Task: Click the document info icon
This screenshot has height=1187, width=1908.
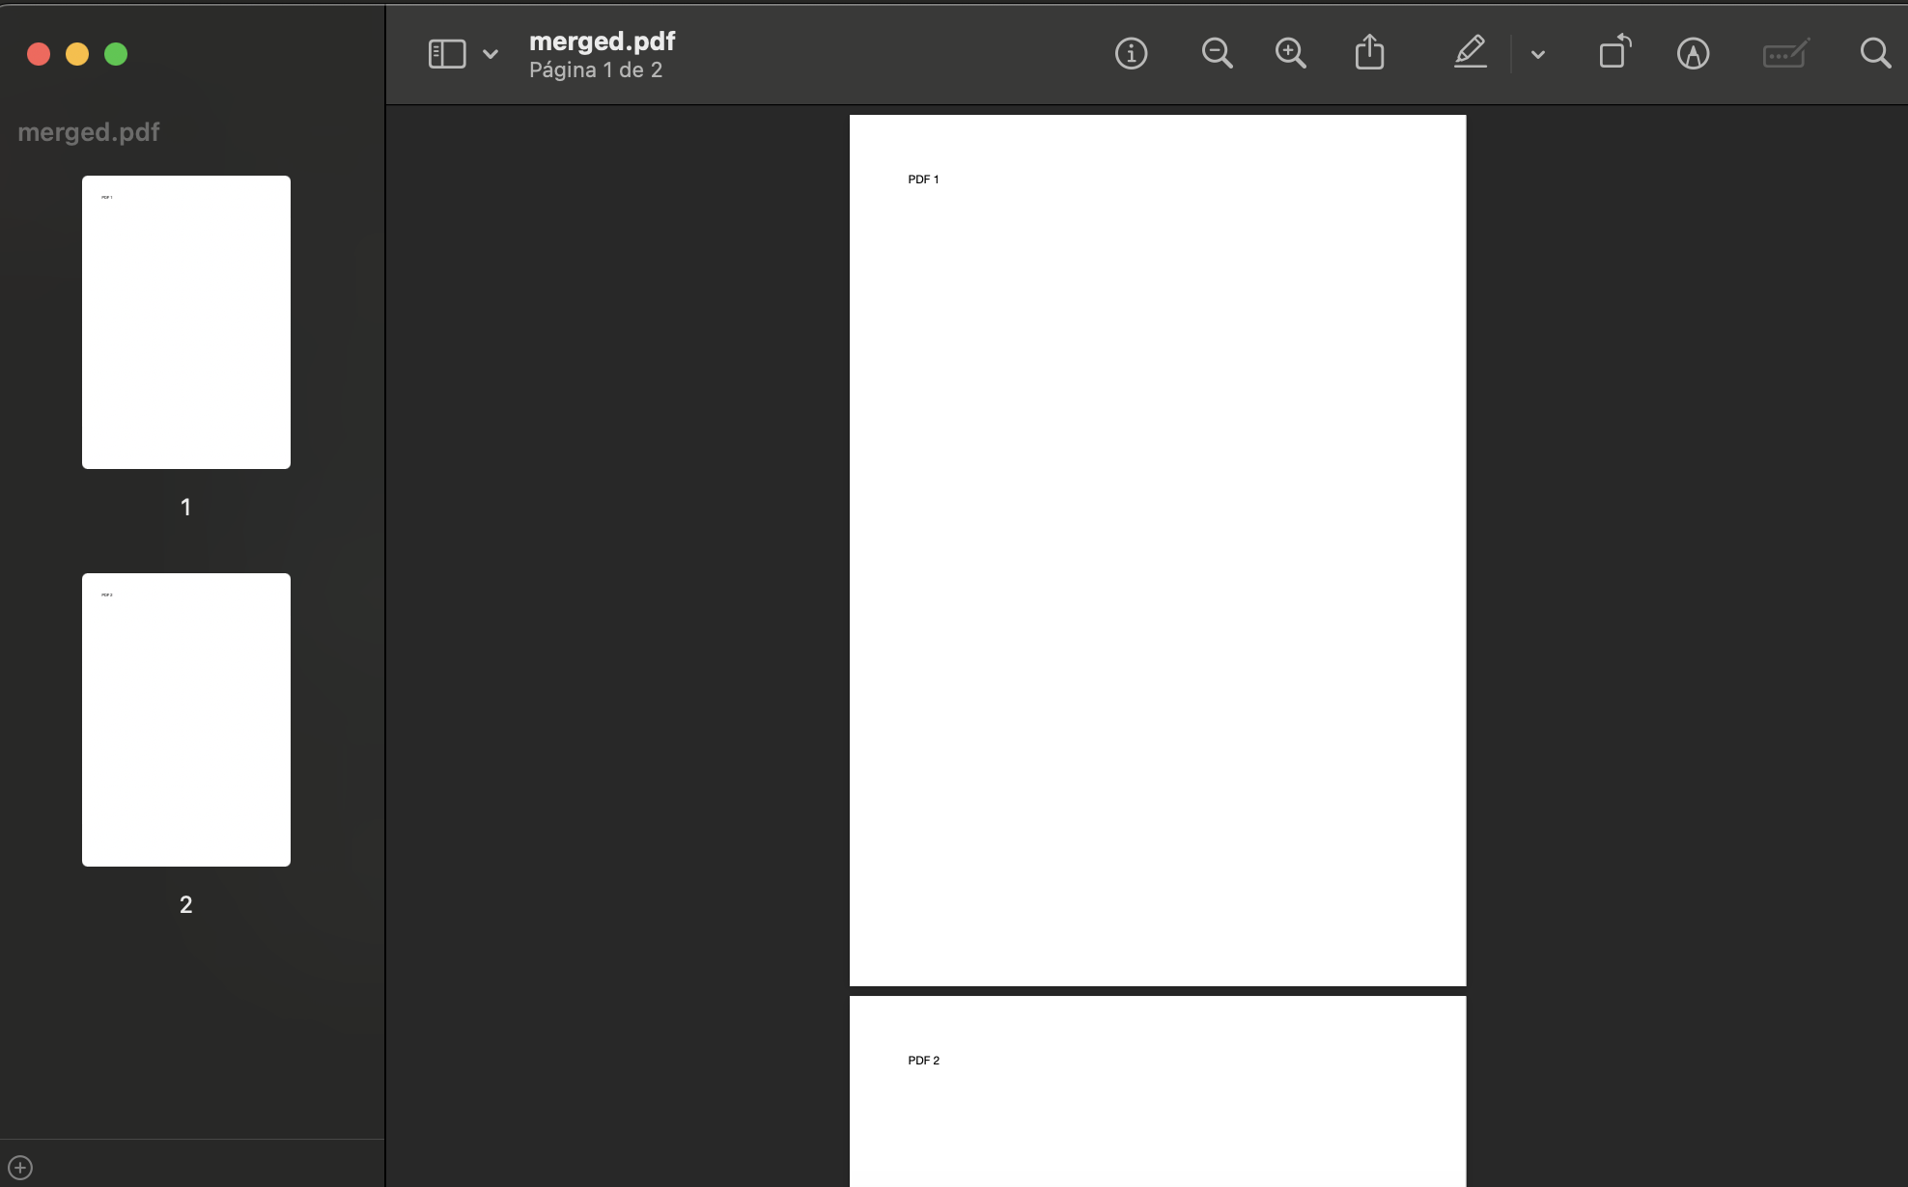Action: (x=1131, y=53)
